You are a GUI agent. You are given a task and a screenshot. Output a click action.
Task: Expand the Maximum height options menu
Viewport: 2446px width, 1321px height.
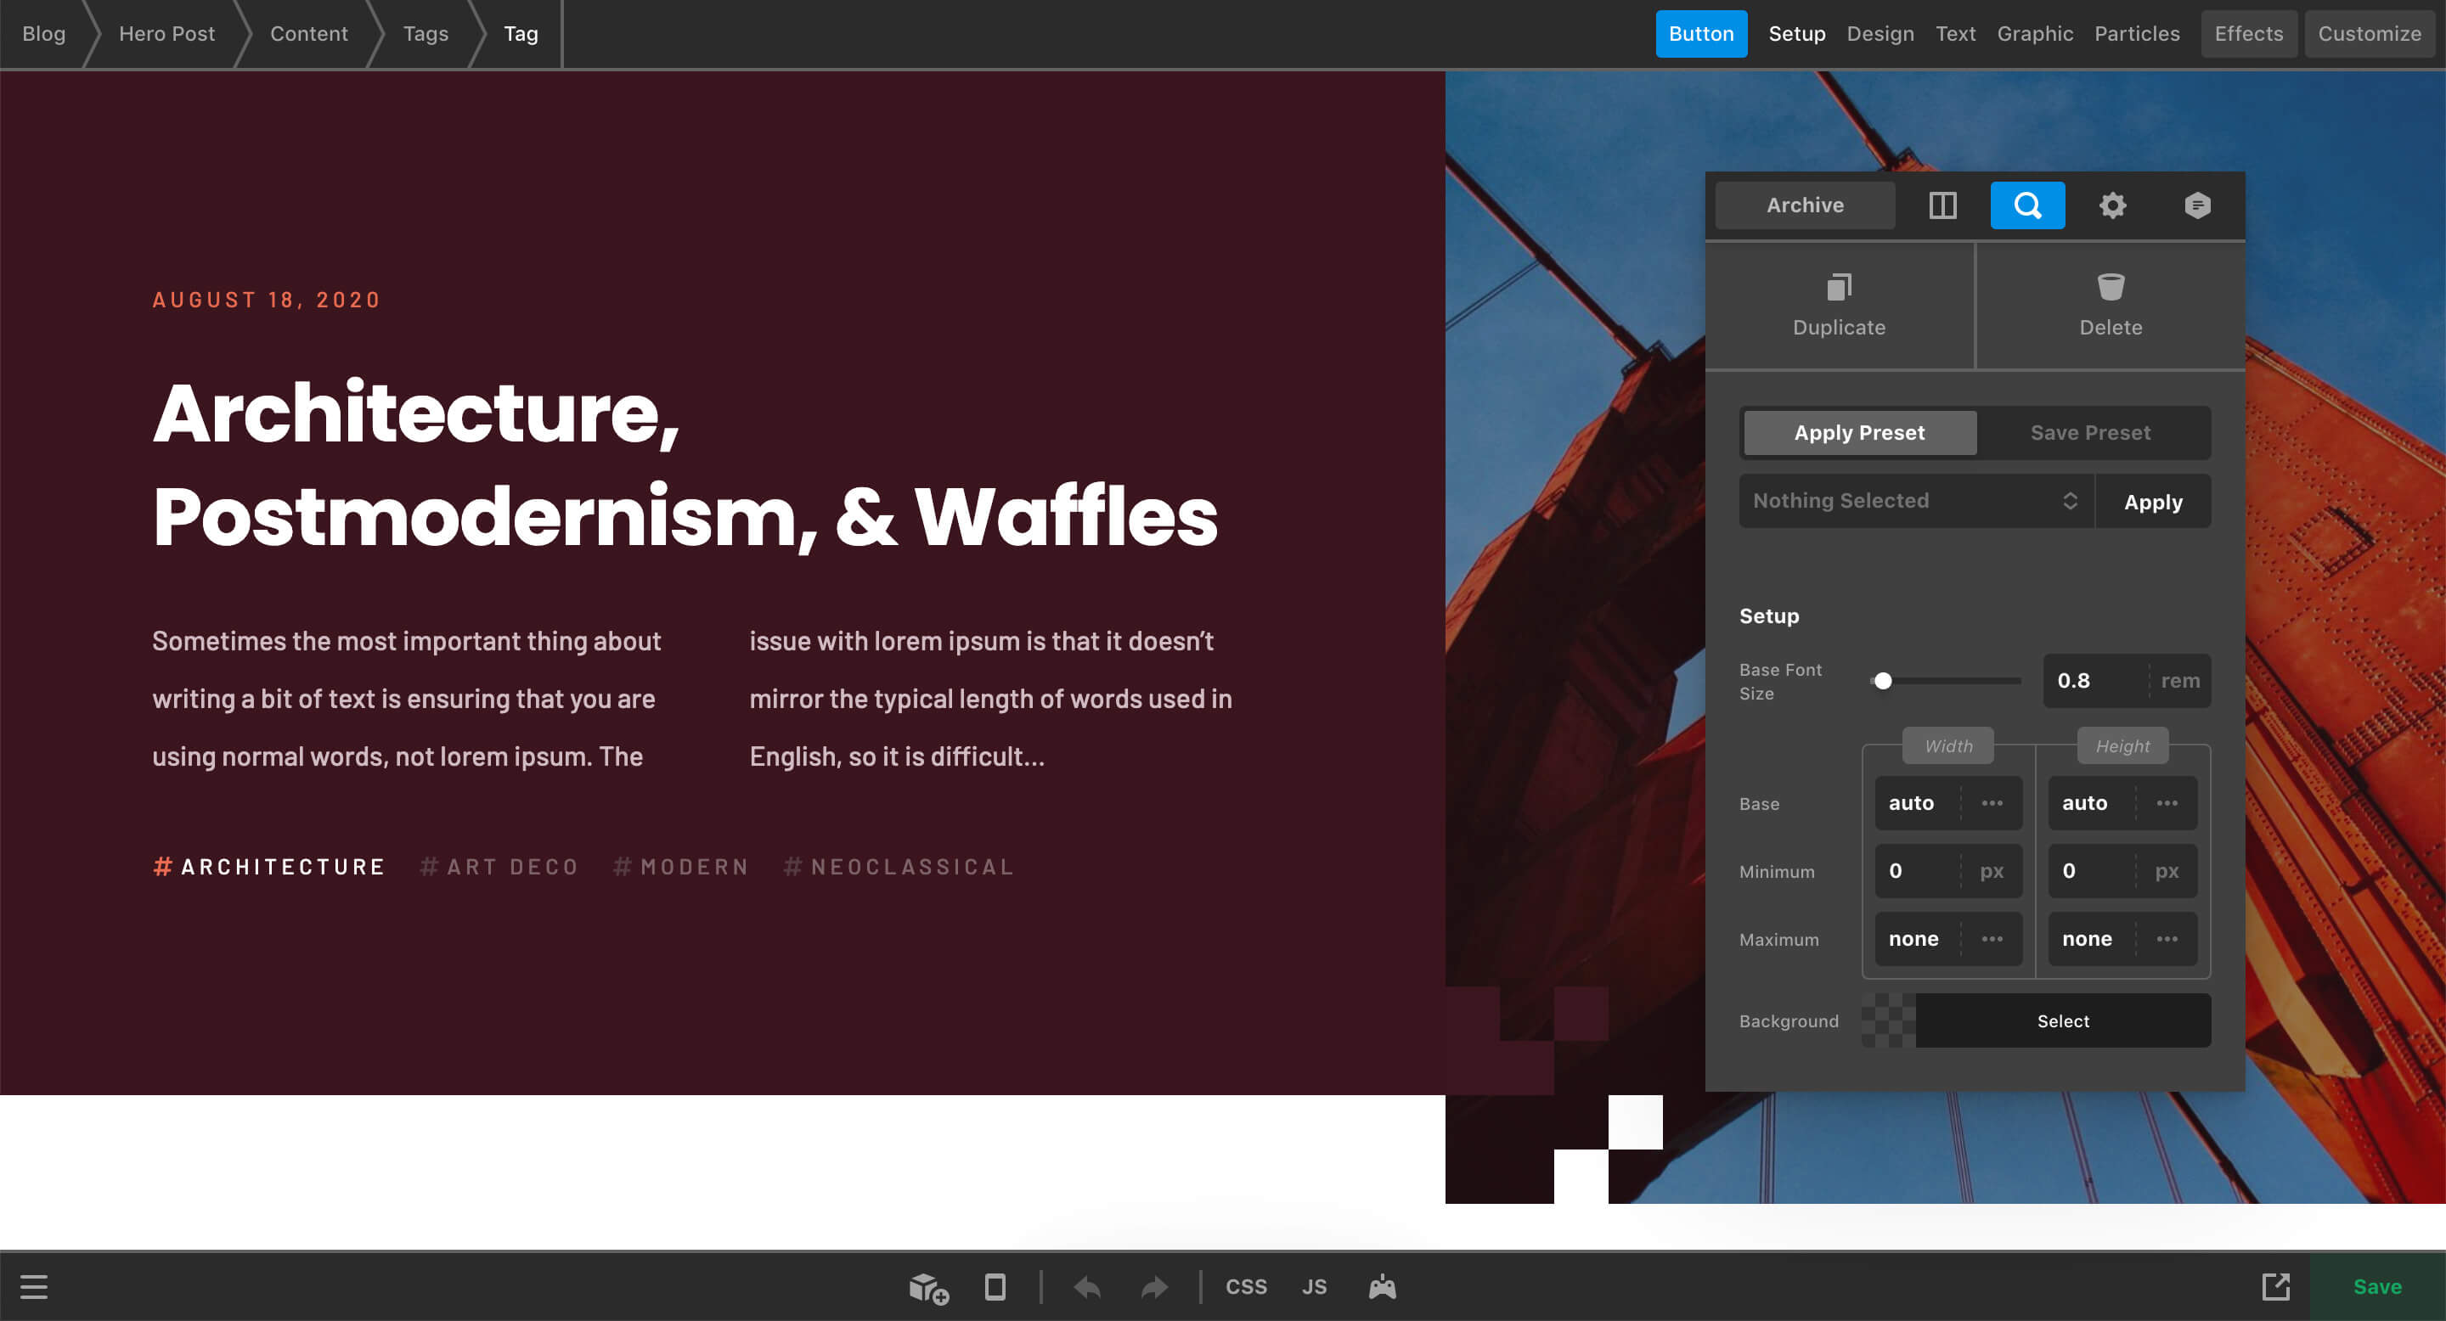click(2167, 939)
